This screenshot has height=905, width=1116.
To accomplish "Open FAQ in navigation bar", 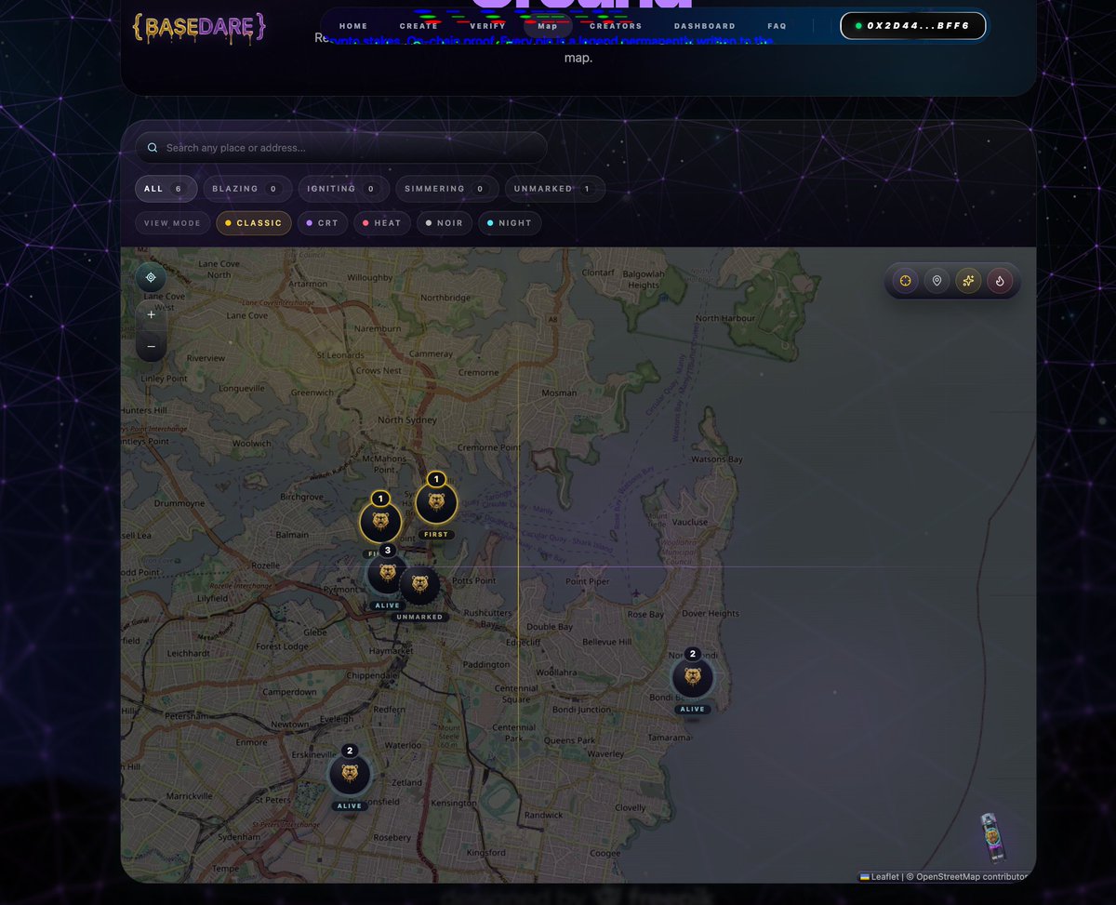I will tap(777, 26).
